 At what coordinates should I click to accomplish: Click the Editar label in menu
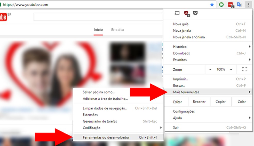(177, 102)
